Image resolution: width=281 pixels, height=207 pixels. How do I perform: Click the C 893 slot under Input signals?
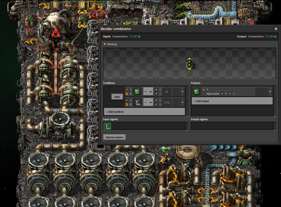coord(107,126)
